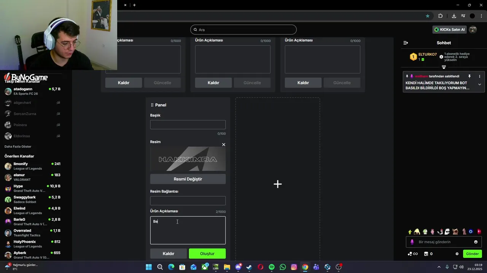Open chat settings gear icon
The width and height of the screenshot is (487, 273).
(457, 254)
